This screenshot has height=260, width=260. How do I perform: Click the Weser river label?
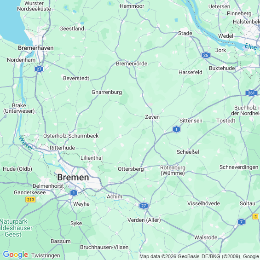[x=26, y=143]
